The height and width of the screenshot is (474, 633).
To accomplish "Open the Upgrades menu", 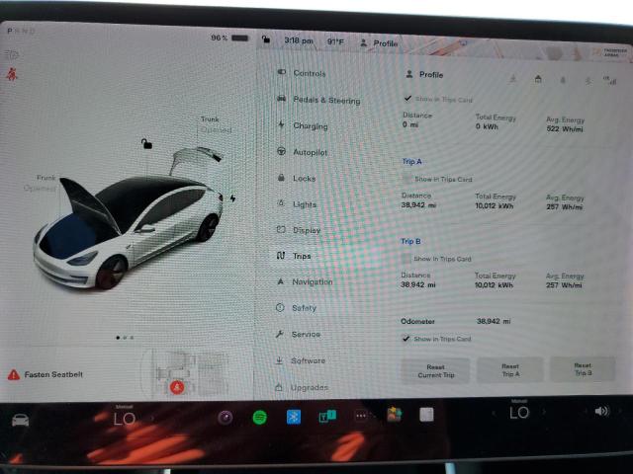I will click(302, 387).
